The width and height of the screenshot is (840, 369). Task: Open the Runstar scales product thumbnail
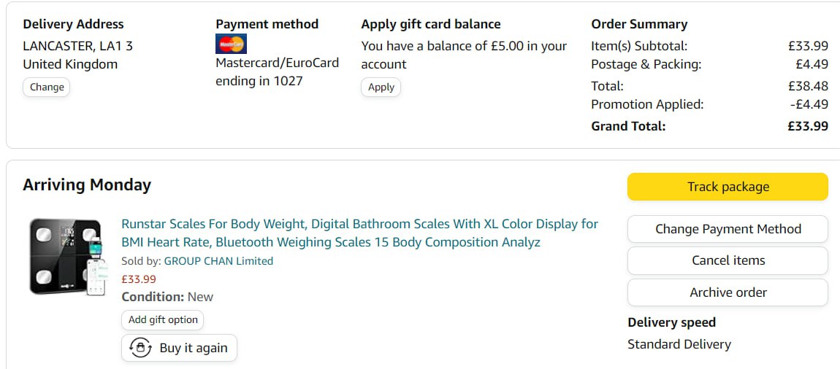pos(66,257)
